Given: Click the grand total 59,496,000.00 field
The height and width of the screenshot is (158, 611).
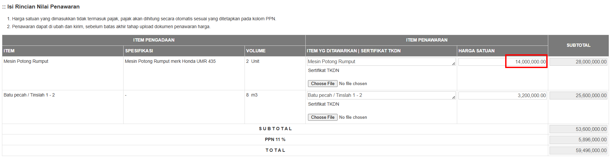Looking at the screenshot, I should pyautogui.click(x=578, y=150).
